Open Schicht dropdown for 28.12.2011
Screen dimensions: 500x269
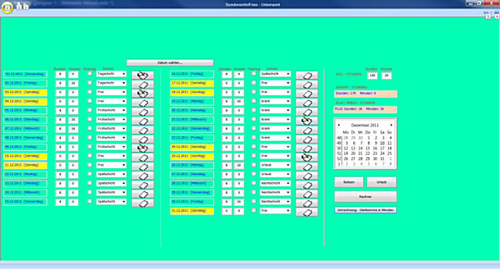tap(288, 183)
